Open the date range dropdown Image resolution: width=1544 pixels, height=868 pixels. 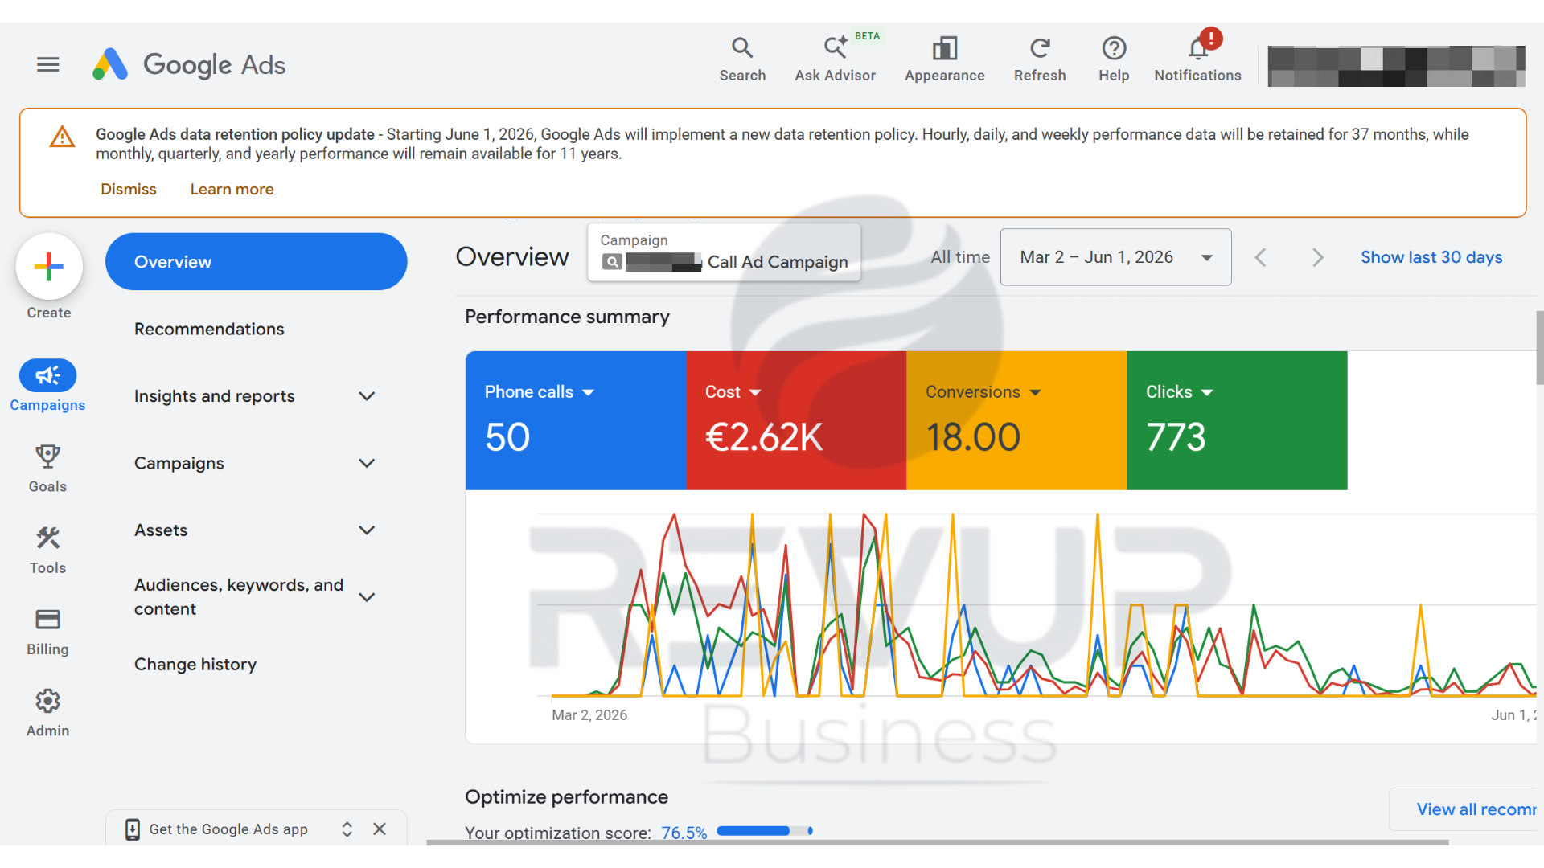pyautogui.click(x=1115, y=257)
